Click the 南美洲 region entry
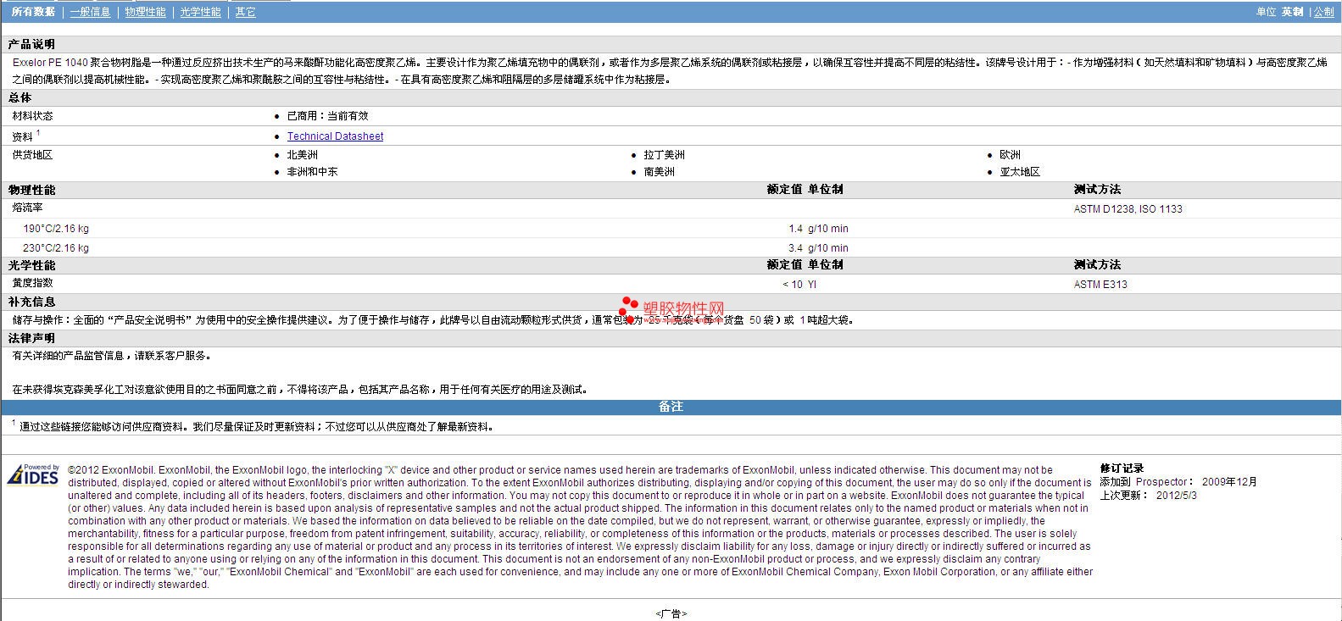 pos(659,172)
